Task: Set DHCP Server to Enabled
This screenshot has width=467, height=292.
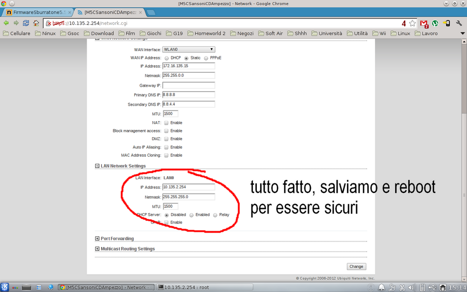Action: click(191, 215)
